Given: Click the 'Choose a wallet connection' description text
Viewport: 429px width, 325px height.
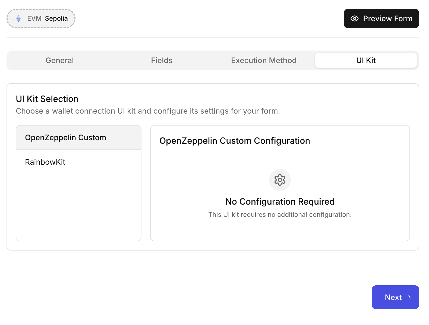Looking at the screenshot, I should 148,111.
